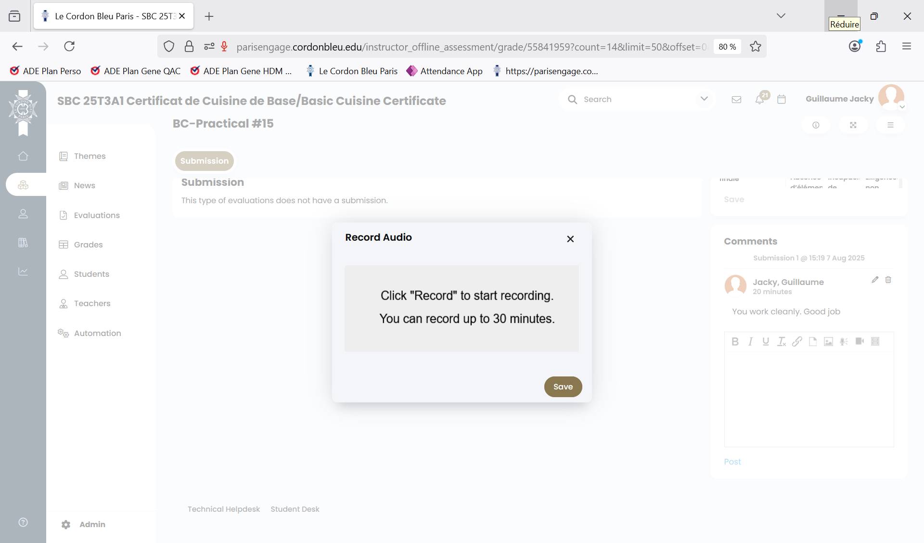
Task: Open the messages envelope icon
Action: (x=736, y=99)
